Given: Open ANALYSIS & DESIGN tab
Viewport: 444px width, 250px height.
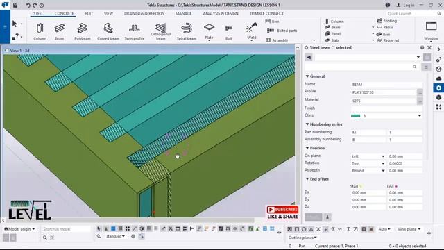Looking at the screenshot, I should [221, 13].
